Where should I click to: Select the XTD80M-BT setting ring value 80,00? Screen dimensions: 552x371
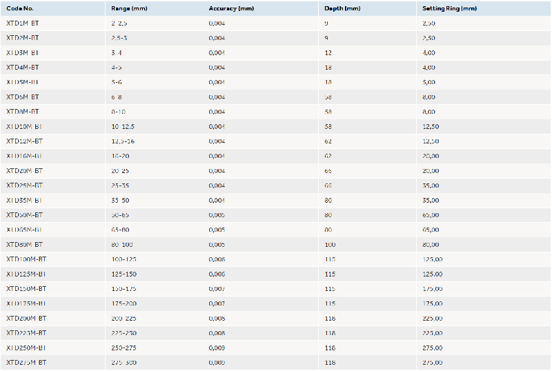tap(430, 244)
